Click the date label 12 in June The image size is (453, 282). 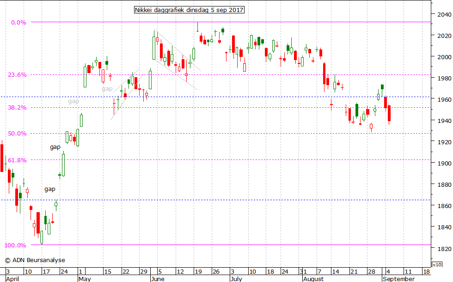tap(180, 272)
